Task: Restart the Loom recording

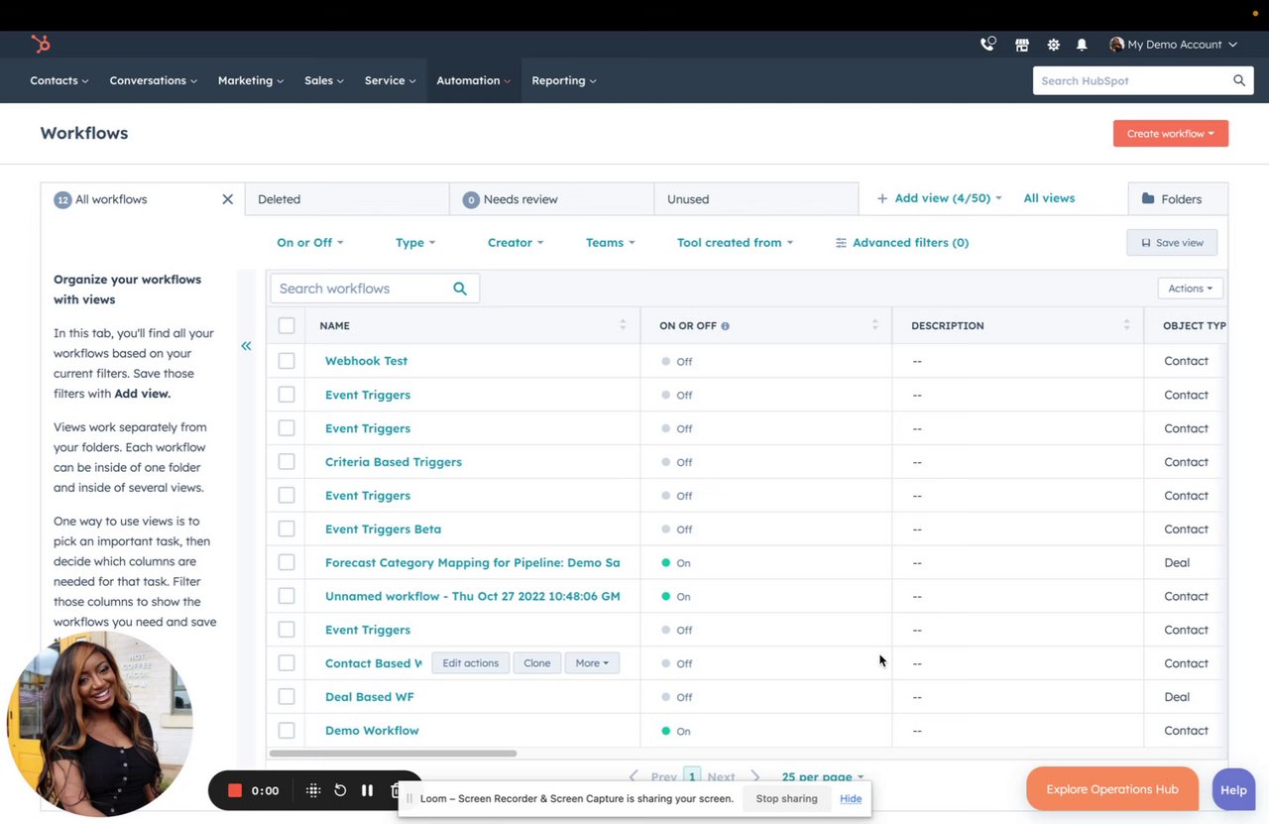Action: [x=340, y=790]
